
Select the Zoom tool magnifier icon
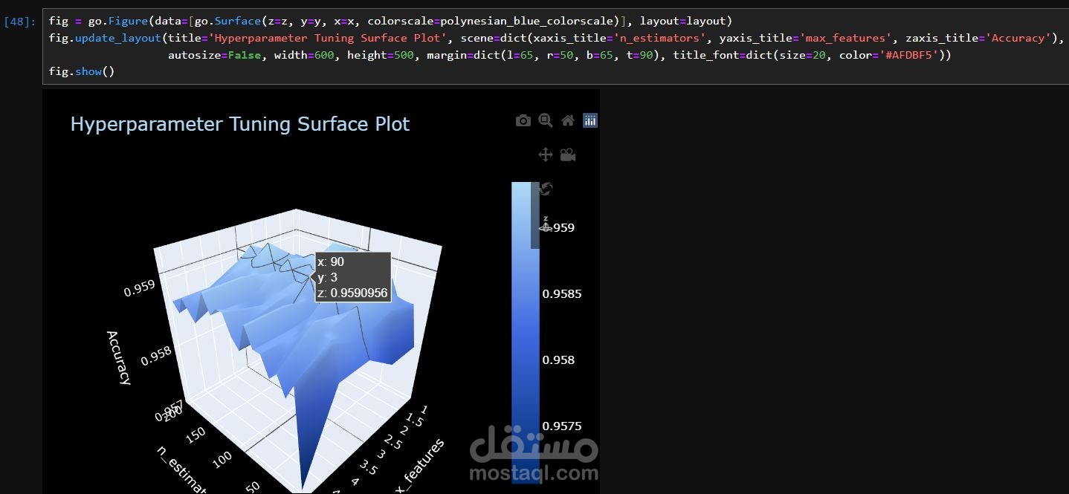(x=546, y=120)
